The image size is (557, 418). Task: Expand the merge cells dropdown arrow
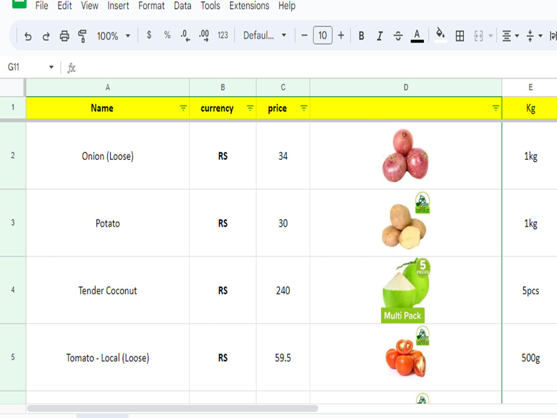click(x=491, y=36)
